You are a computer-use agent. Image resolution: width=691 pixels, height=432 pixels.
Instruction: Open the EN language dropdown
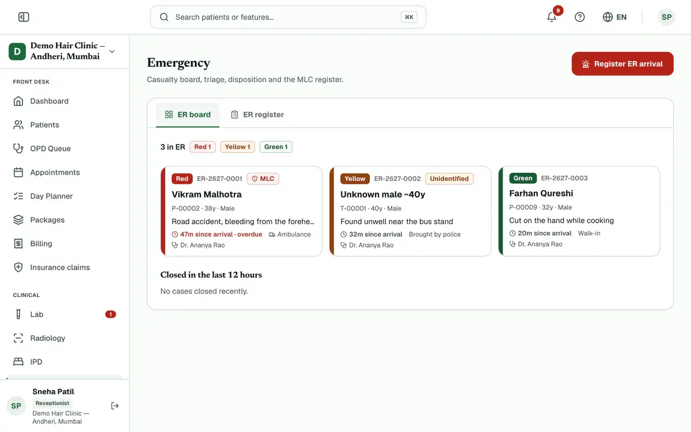[614, 17]
